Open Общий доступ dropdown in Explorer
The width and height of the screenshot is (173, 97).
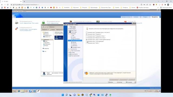tap(59, 30)
